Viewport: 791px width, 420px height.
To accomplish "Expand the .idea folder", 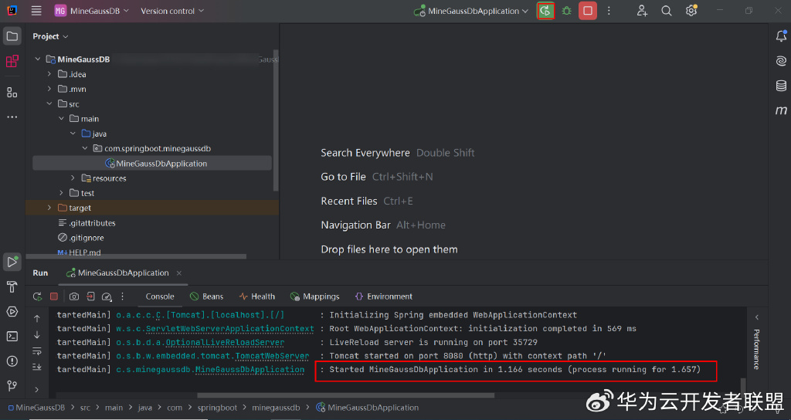I will click(49, 74).
